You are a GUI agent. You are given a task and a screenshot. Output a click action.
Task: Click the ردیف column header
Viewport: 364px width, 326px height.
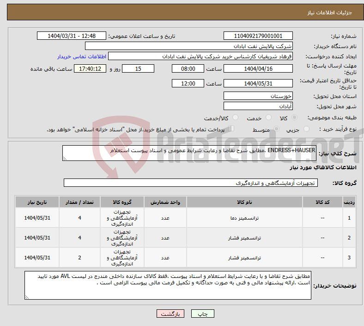(x=349, y=202)
